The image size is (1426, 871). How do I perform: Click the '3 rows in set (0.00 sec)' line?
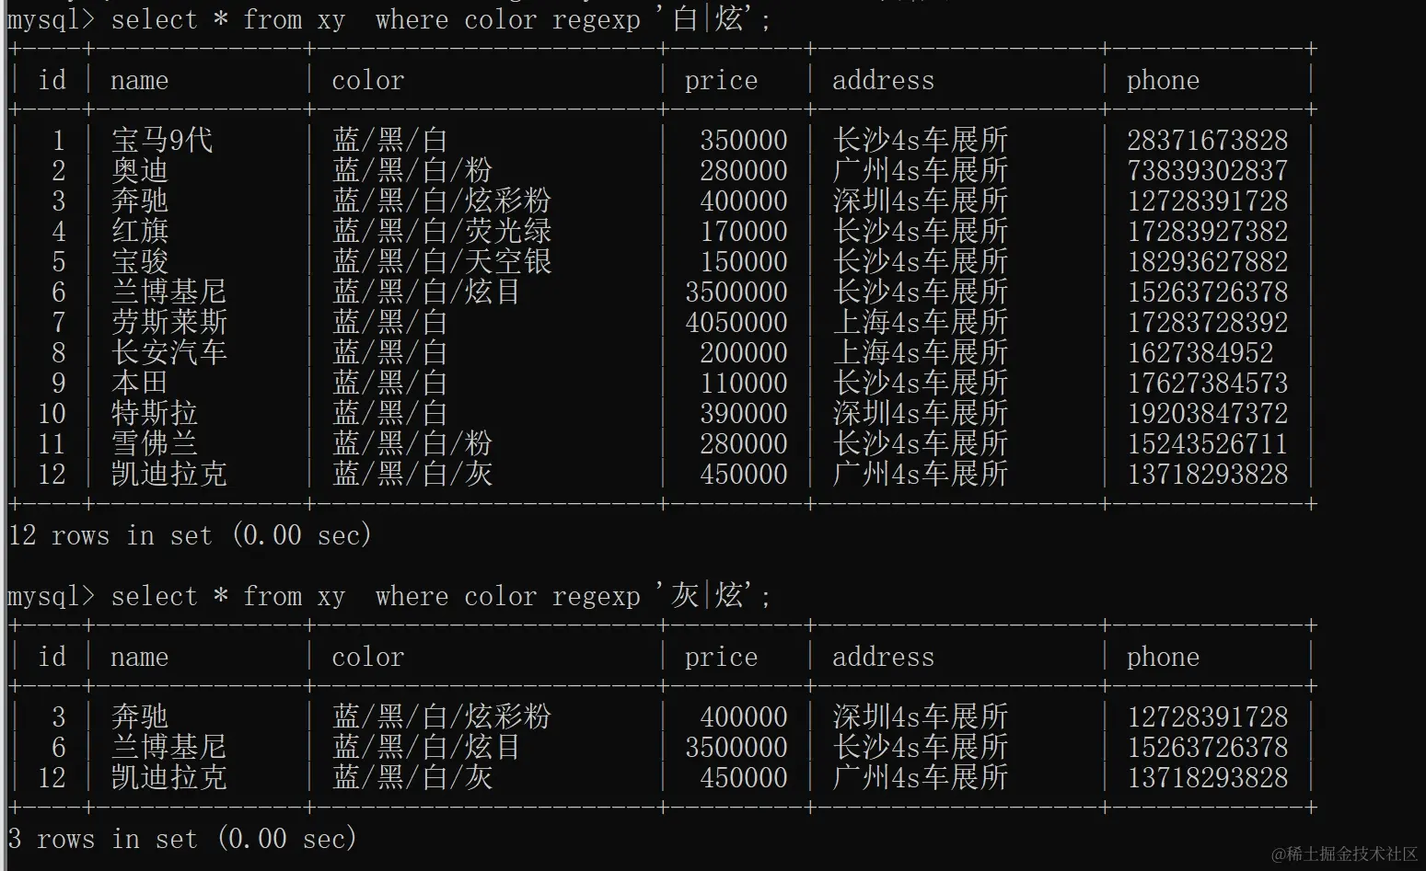182,838
